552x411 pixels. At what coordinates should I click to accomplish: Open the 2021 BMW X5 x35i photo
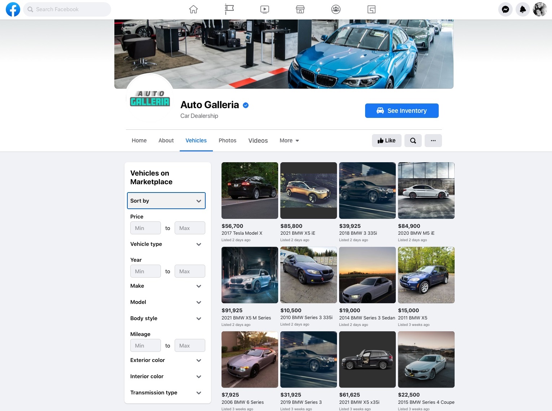tap(367, 359)
